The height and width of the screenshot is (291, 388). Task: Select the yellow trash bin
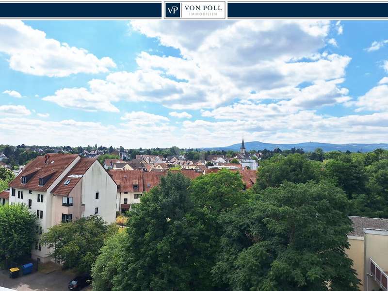coord(15,273)
